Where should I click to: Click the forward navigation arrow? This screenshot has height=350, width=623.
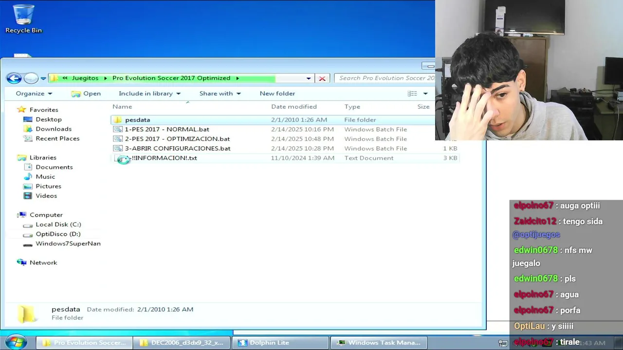point(31,78)
